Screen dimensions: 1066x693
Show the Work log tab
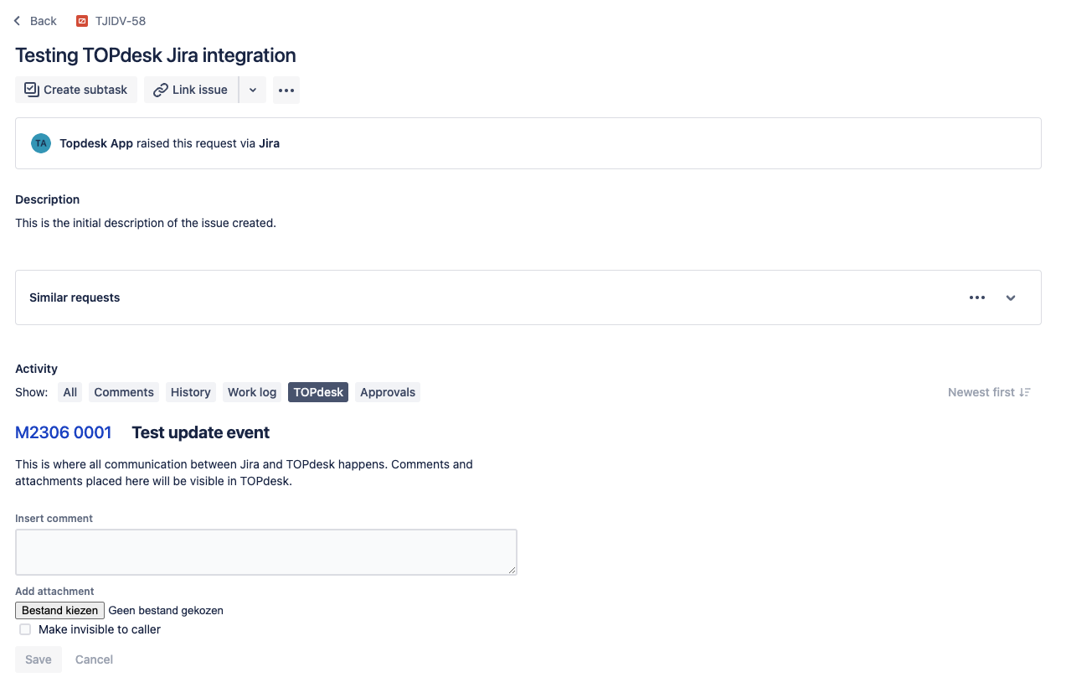coord(252,392)
